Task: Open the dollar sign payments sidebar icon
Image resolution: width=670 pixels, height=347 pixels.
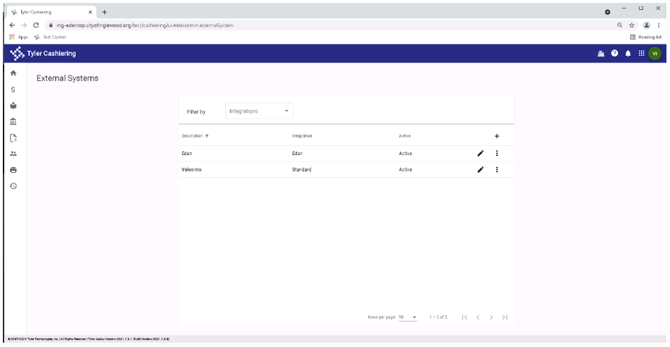Action: (x=13, y=90)
